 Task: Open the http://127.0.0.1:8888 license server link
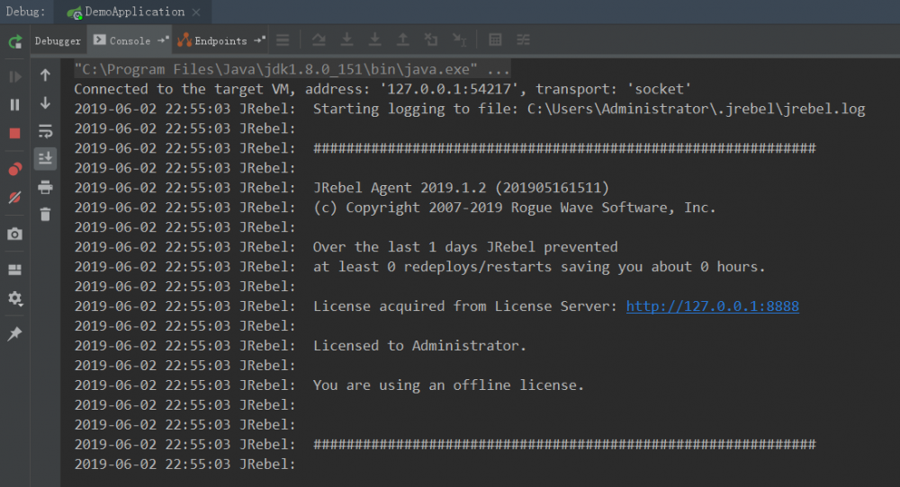pyautogui.click(x=712, y=306)
